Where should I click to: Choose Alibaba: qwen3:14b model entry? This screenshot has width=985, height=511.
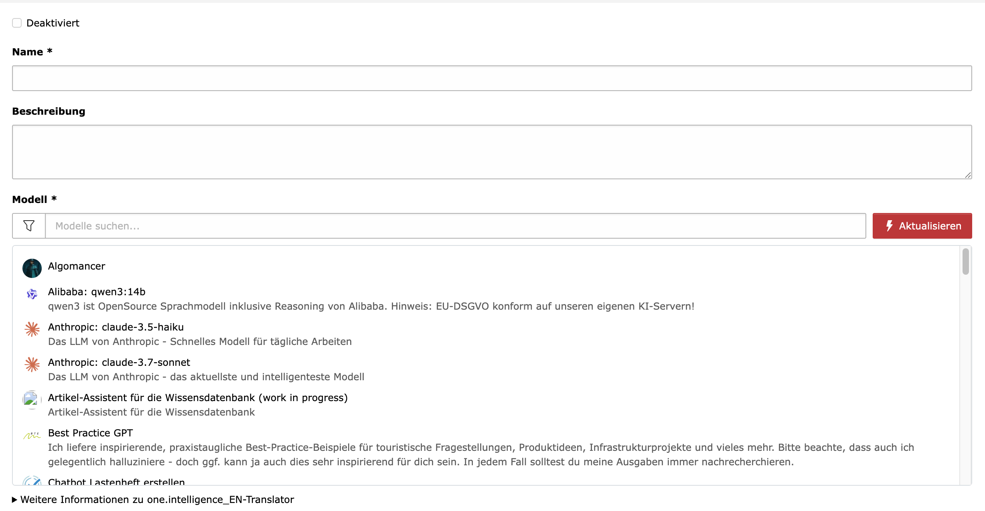97,292
